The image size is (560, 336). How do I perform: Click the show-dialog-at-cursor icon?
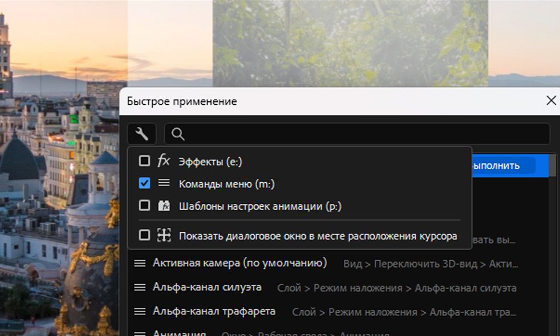click(x=164, y=235)
